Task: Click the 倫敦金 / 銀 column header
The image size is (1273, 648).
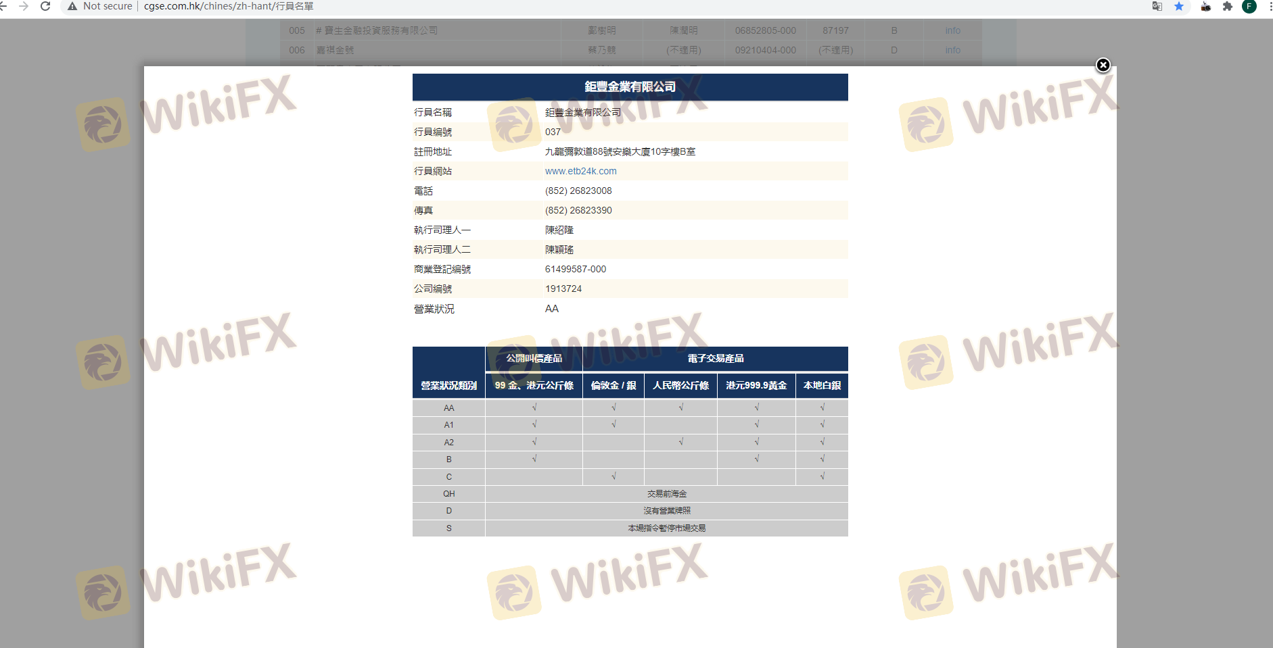Action: [614, 385]
